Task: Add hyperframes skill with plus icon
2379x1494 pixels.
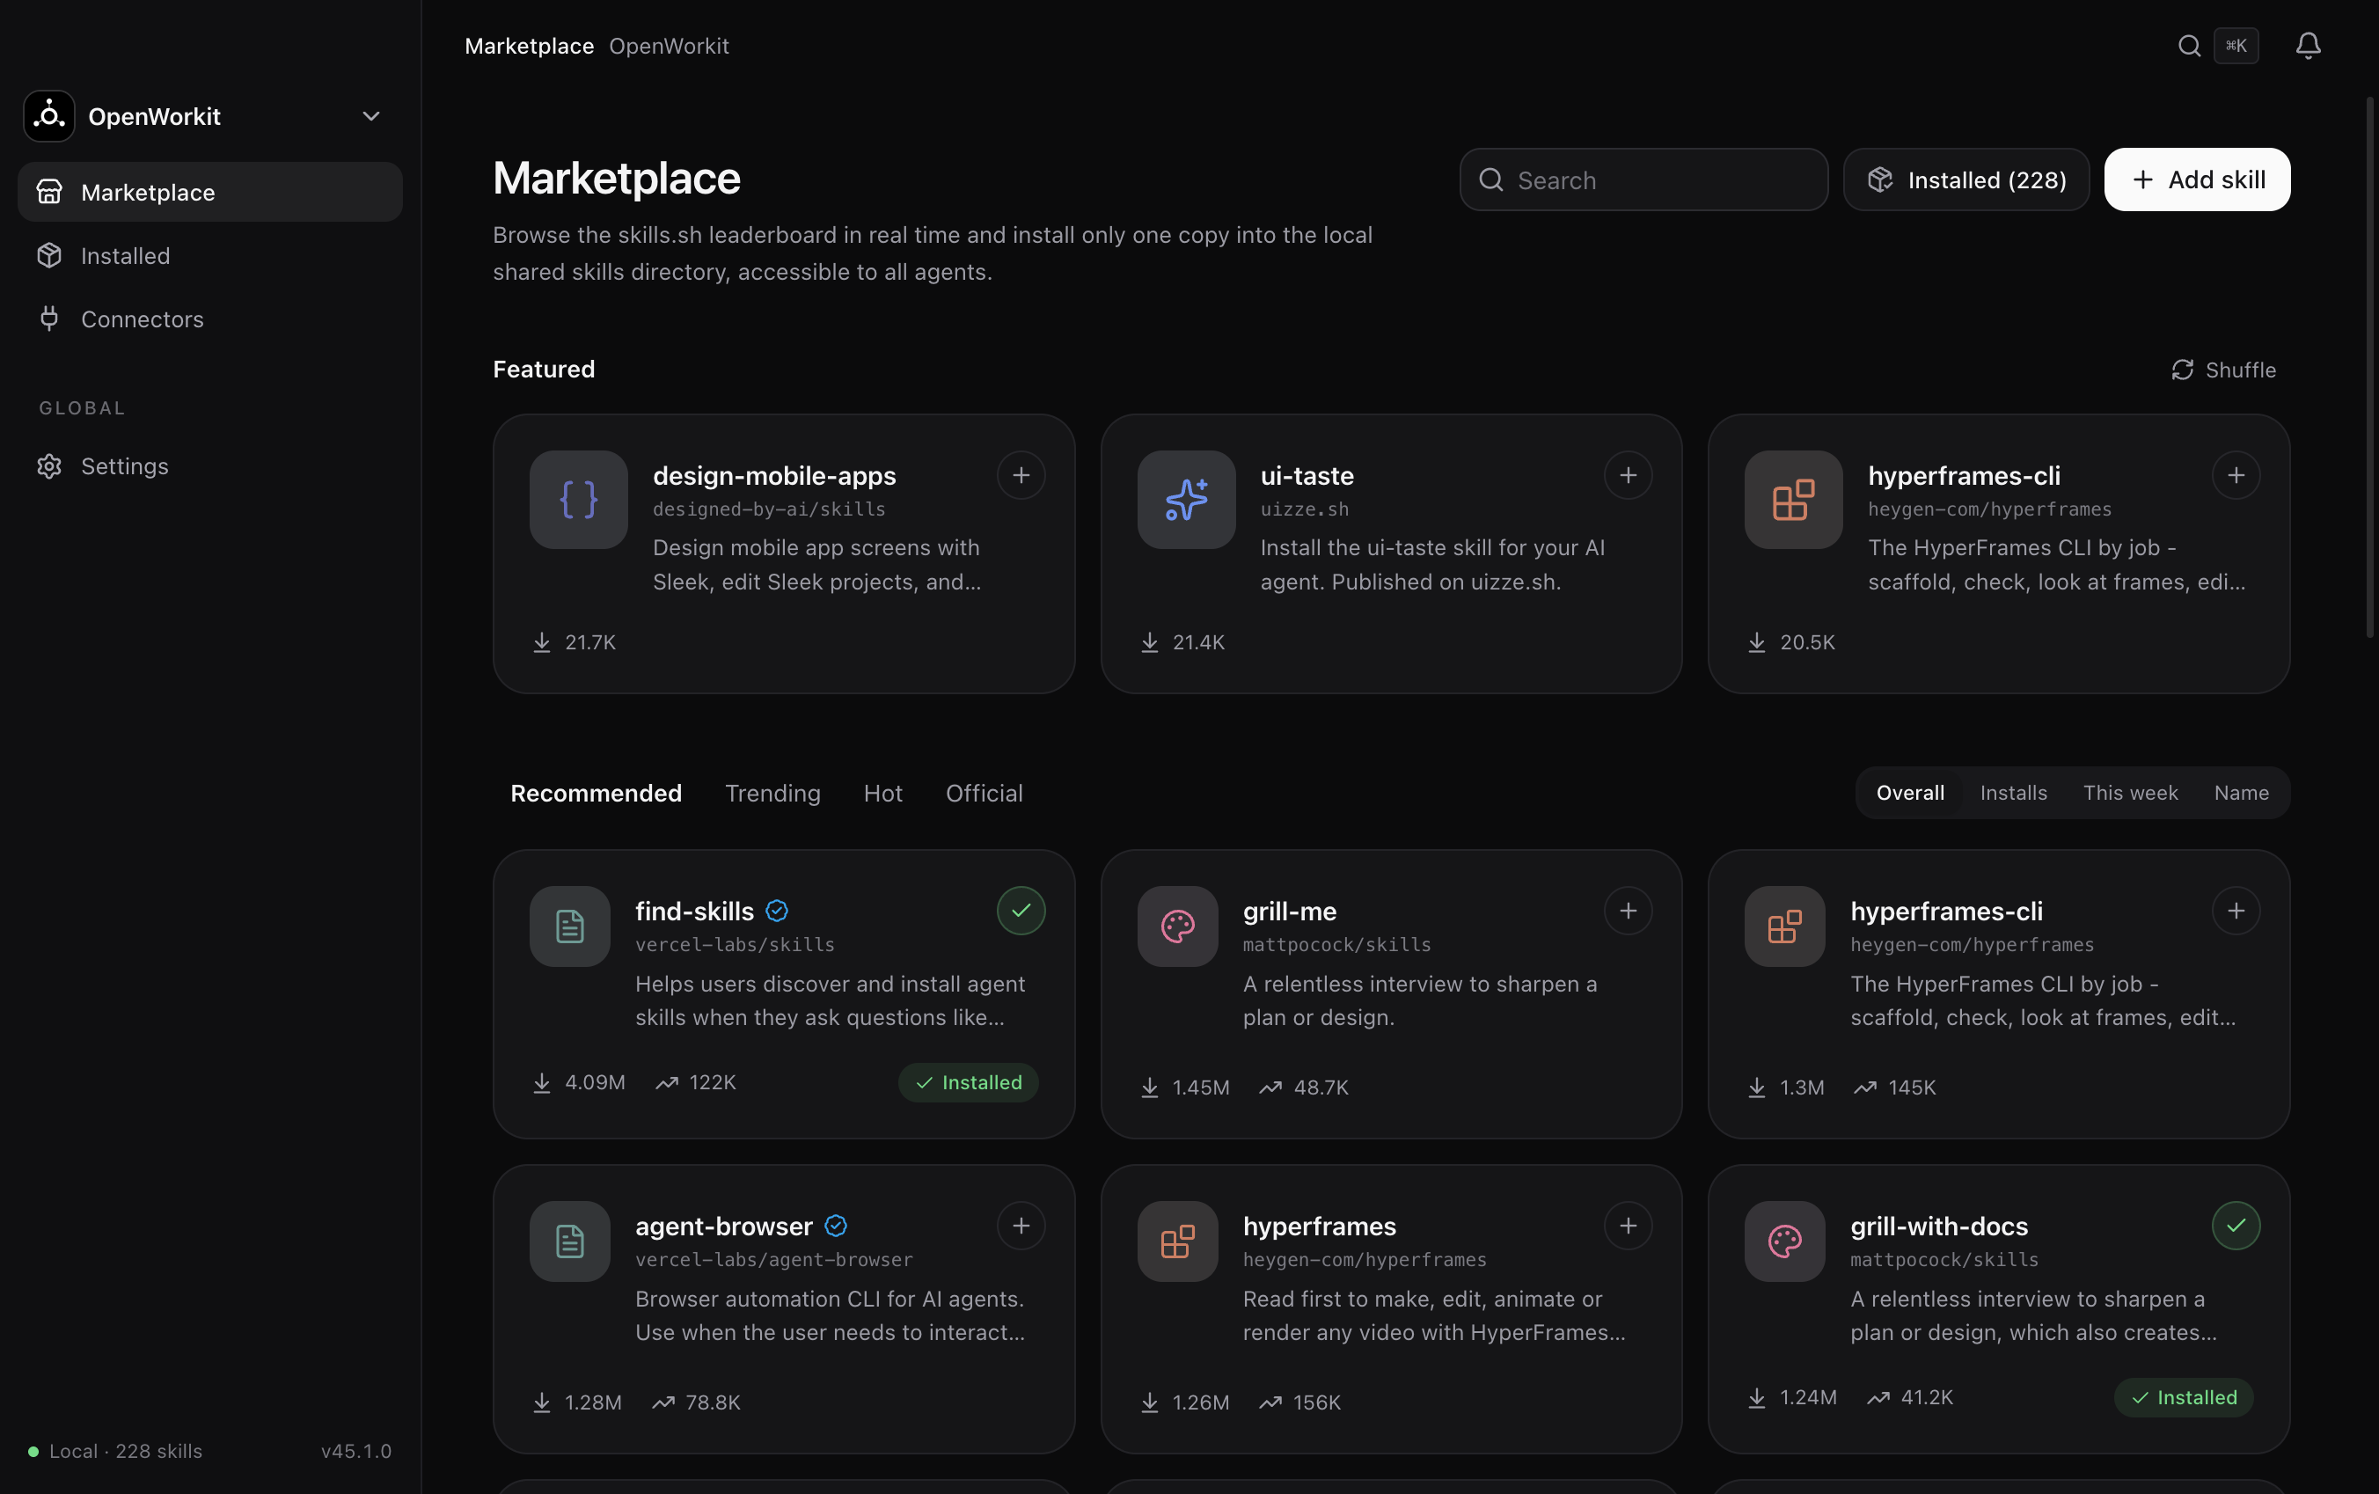Action: click(1629, 1227)
